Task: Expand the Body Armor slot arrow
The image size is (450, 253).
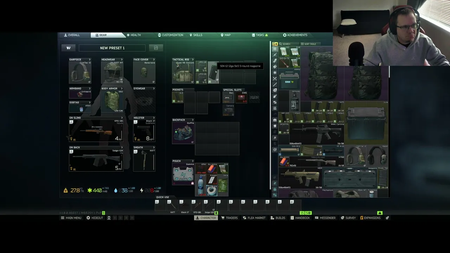Action: pyautogui.click(x=122, y=89)
